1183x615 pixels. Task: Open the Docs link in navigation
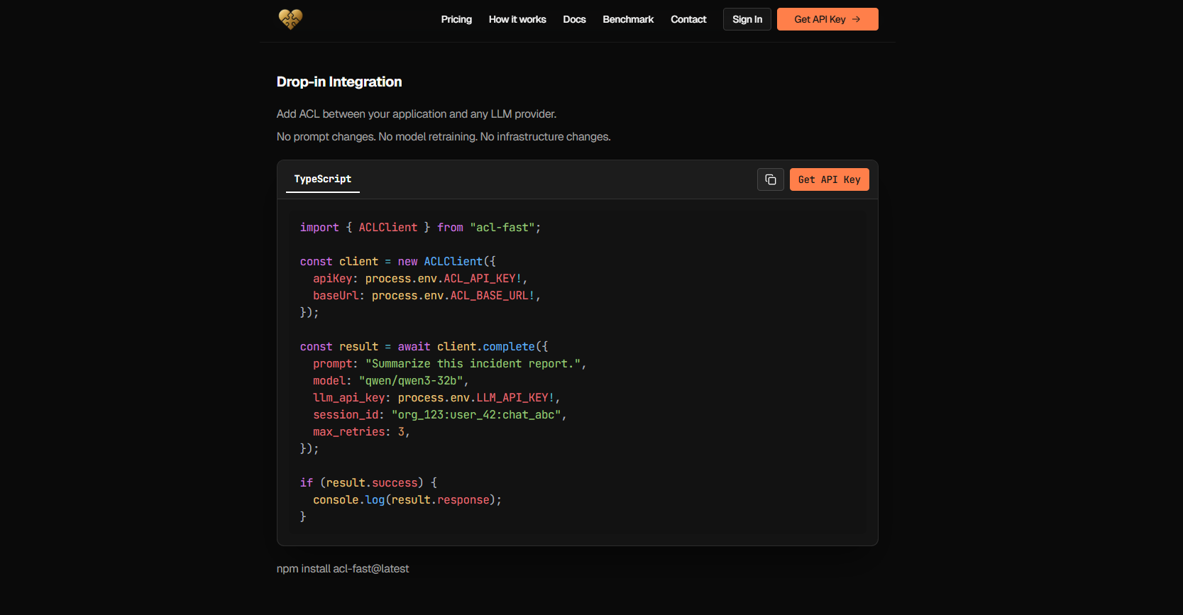(574, 19)
